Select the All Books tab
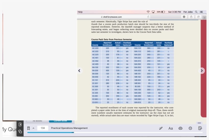209x140 pixels. point(37,121)
